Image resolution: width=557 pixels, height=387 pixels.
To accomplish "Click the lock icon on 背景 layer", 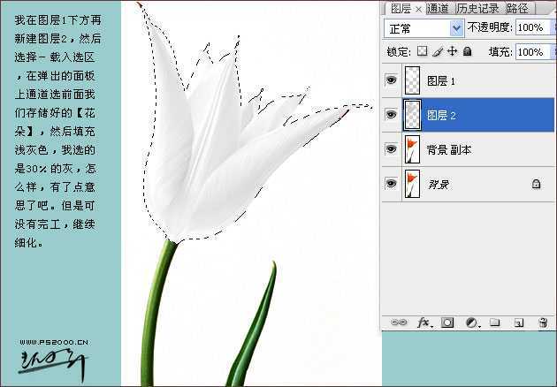I will [536, 184].
